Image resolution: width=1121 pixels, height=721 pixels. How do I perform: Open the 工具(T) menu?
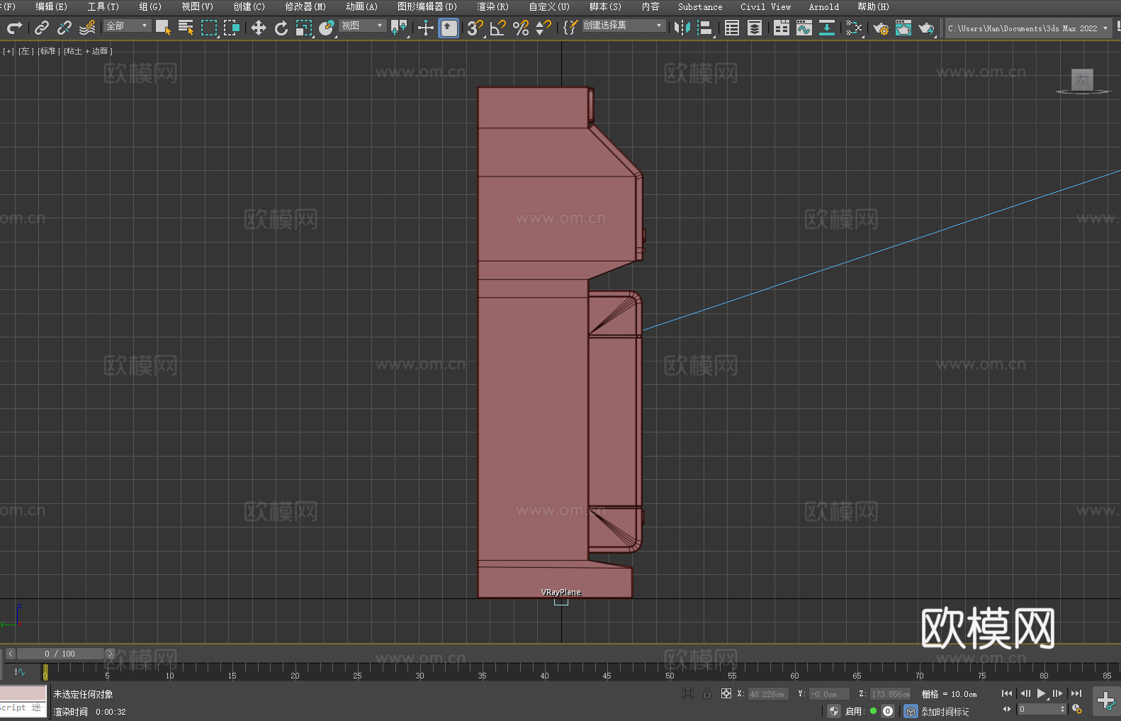coord(103,6)
